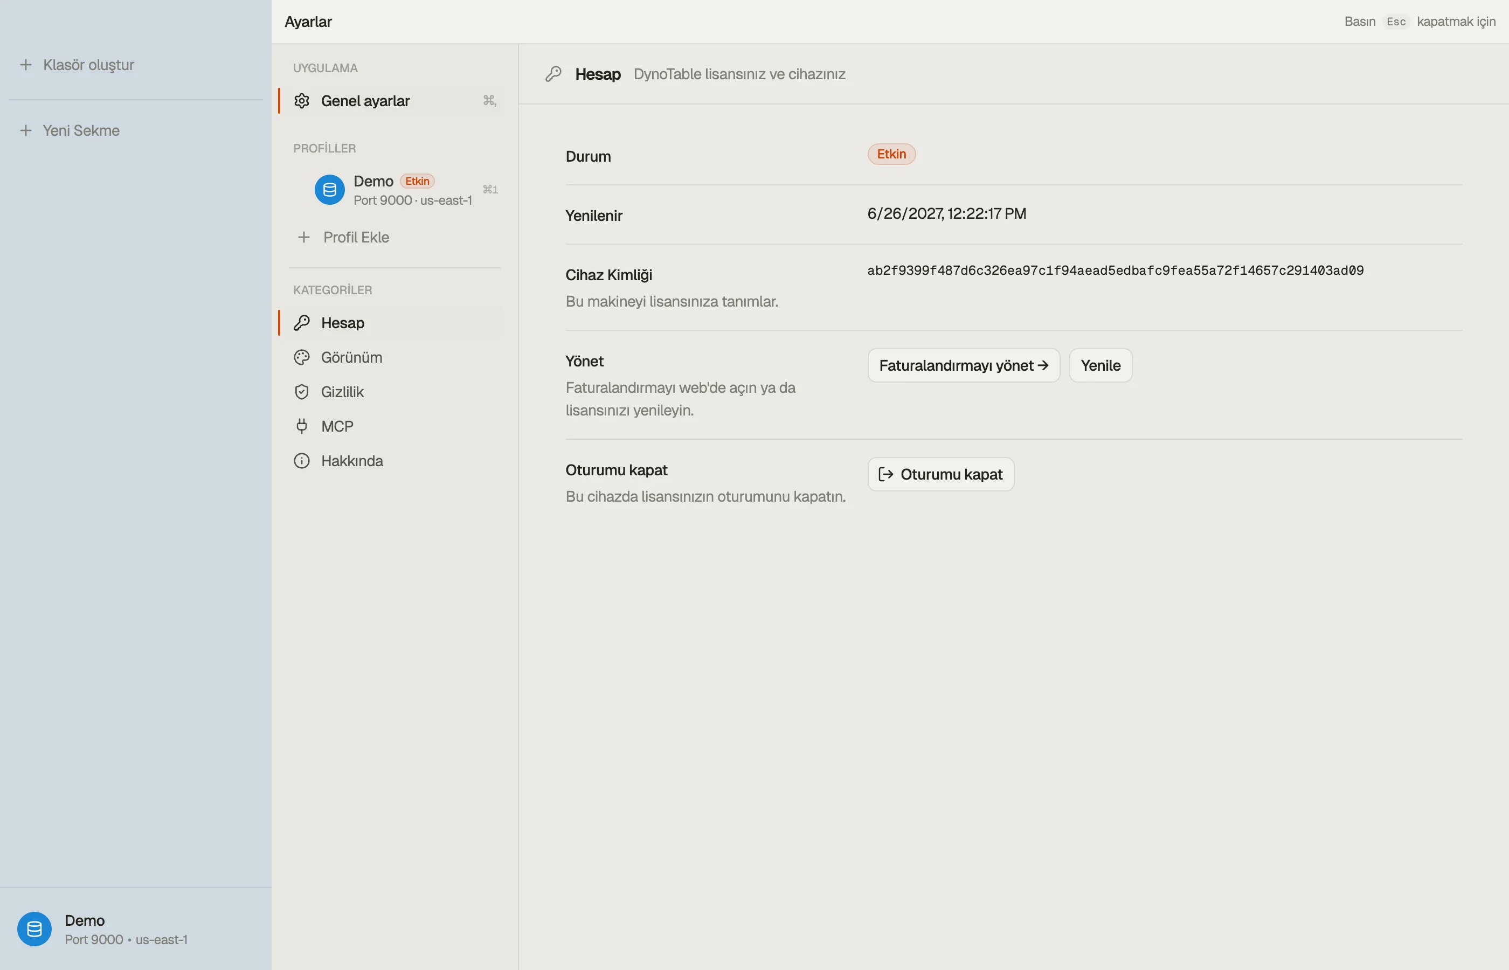The width and height of the screenshot is (1509, 970).
Task: Click Faturalandırmayı yönet button
Action: point(964,365)
